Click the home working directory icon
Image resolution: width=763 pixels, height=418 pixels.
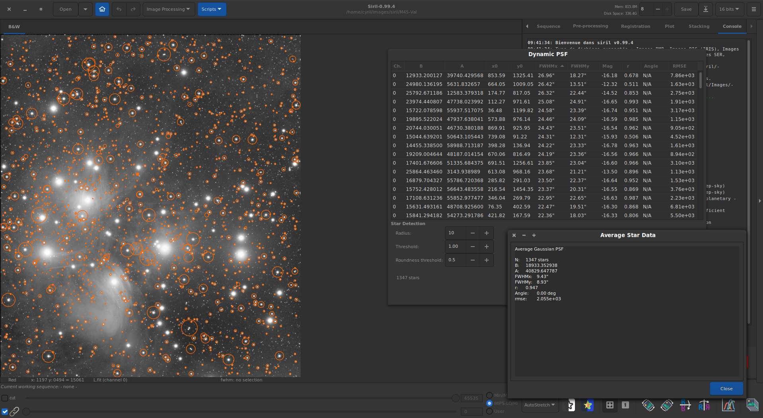point(102,9)
